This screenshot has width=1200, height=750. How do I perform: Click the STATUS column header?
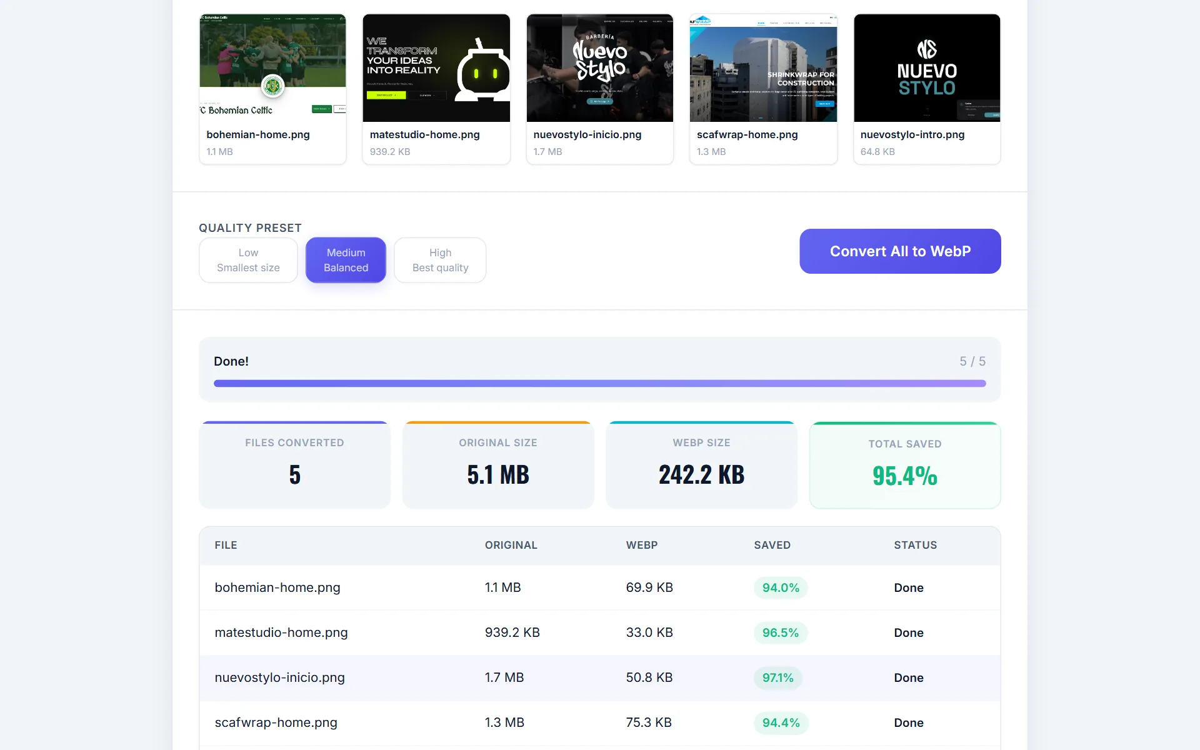[x=915, y=545]
